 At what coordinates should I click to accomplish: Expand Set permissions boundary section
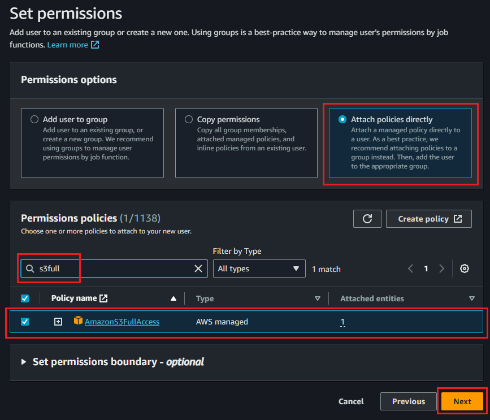pos(24,362)
